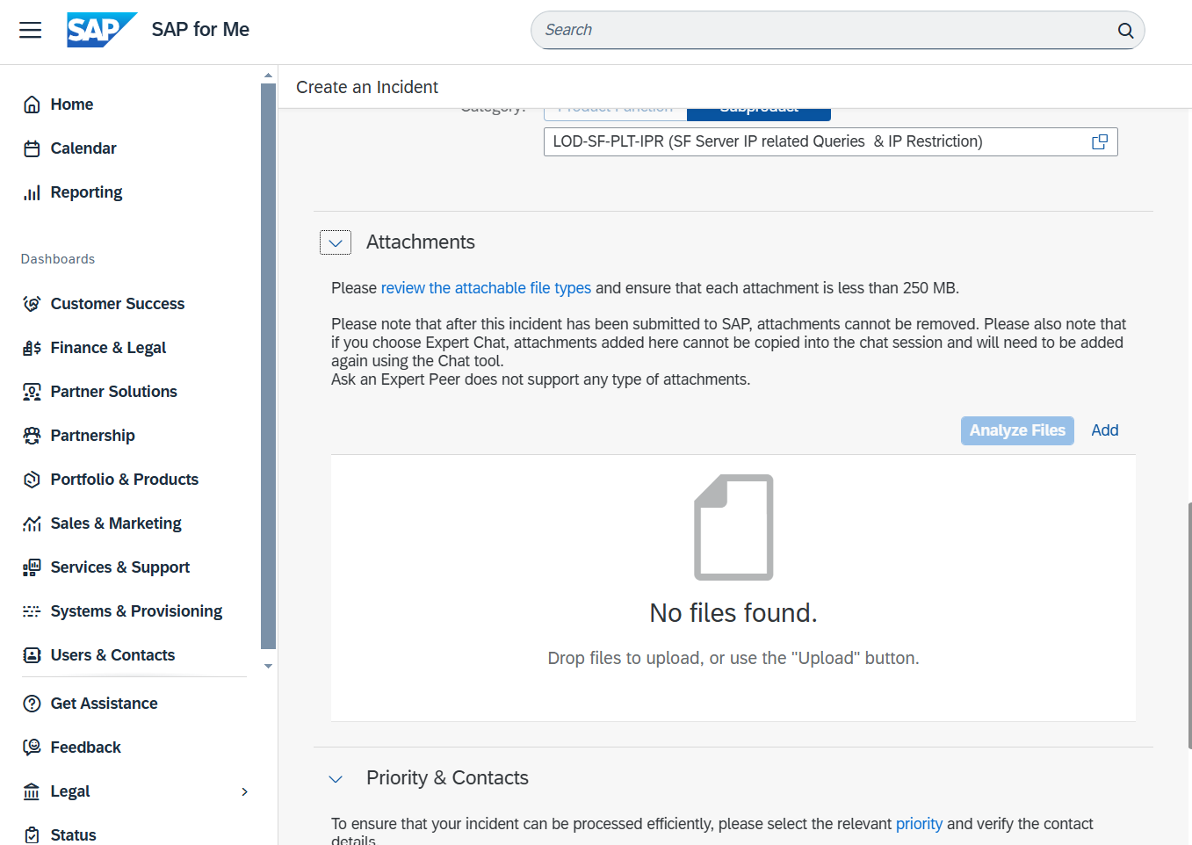
Task: Click the Sales & Marketing icon
Action: tap(32, 524)
